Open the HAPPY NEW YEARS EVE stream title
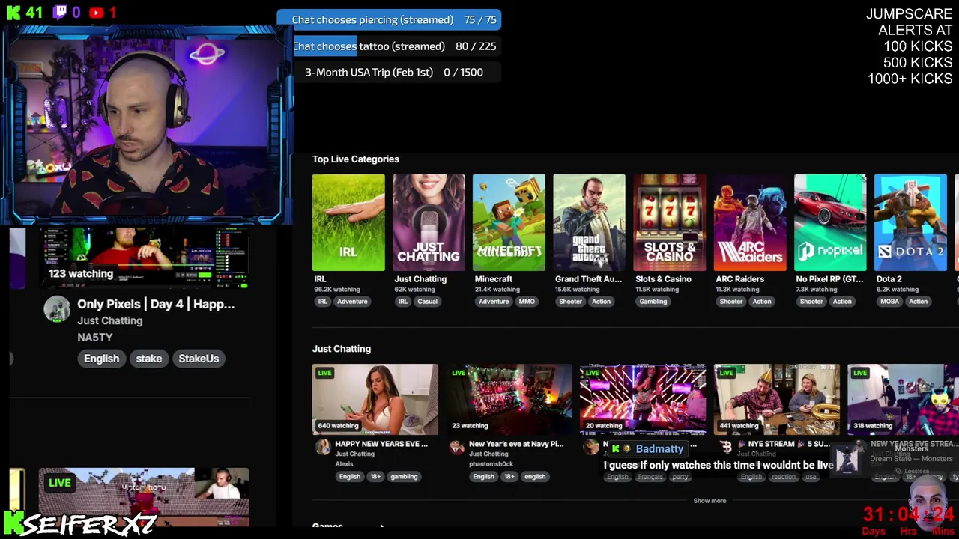Viewport: 959px width, 539px height. coord(381,444)
